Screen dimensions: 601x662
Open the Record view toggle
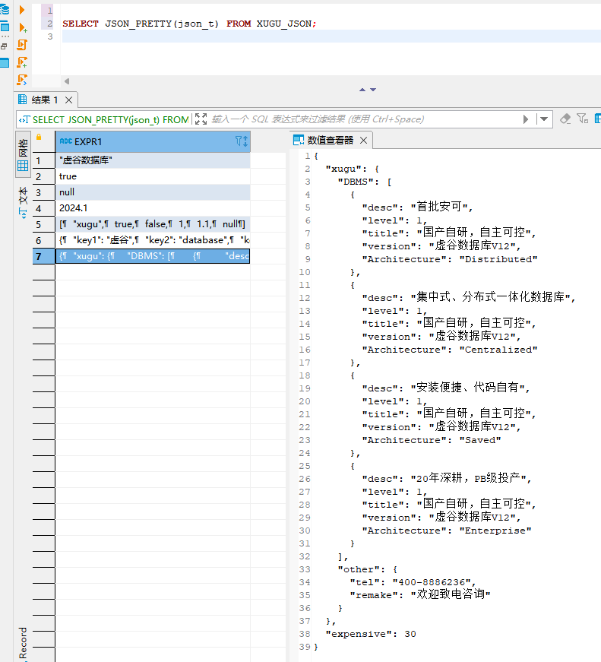pos(23,644)
